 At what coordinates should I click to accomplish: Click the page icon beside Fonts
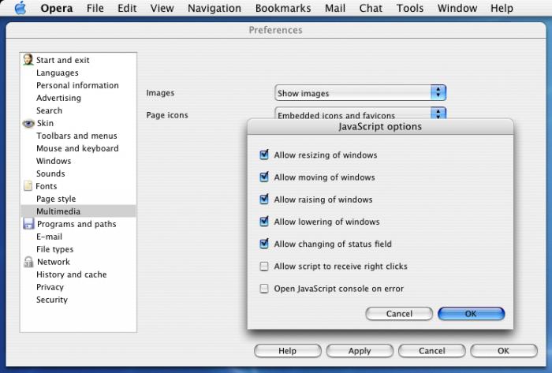click(28, 185)
